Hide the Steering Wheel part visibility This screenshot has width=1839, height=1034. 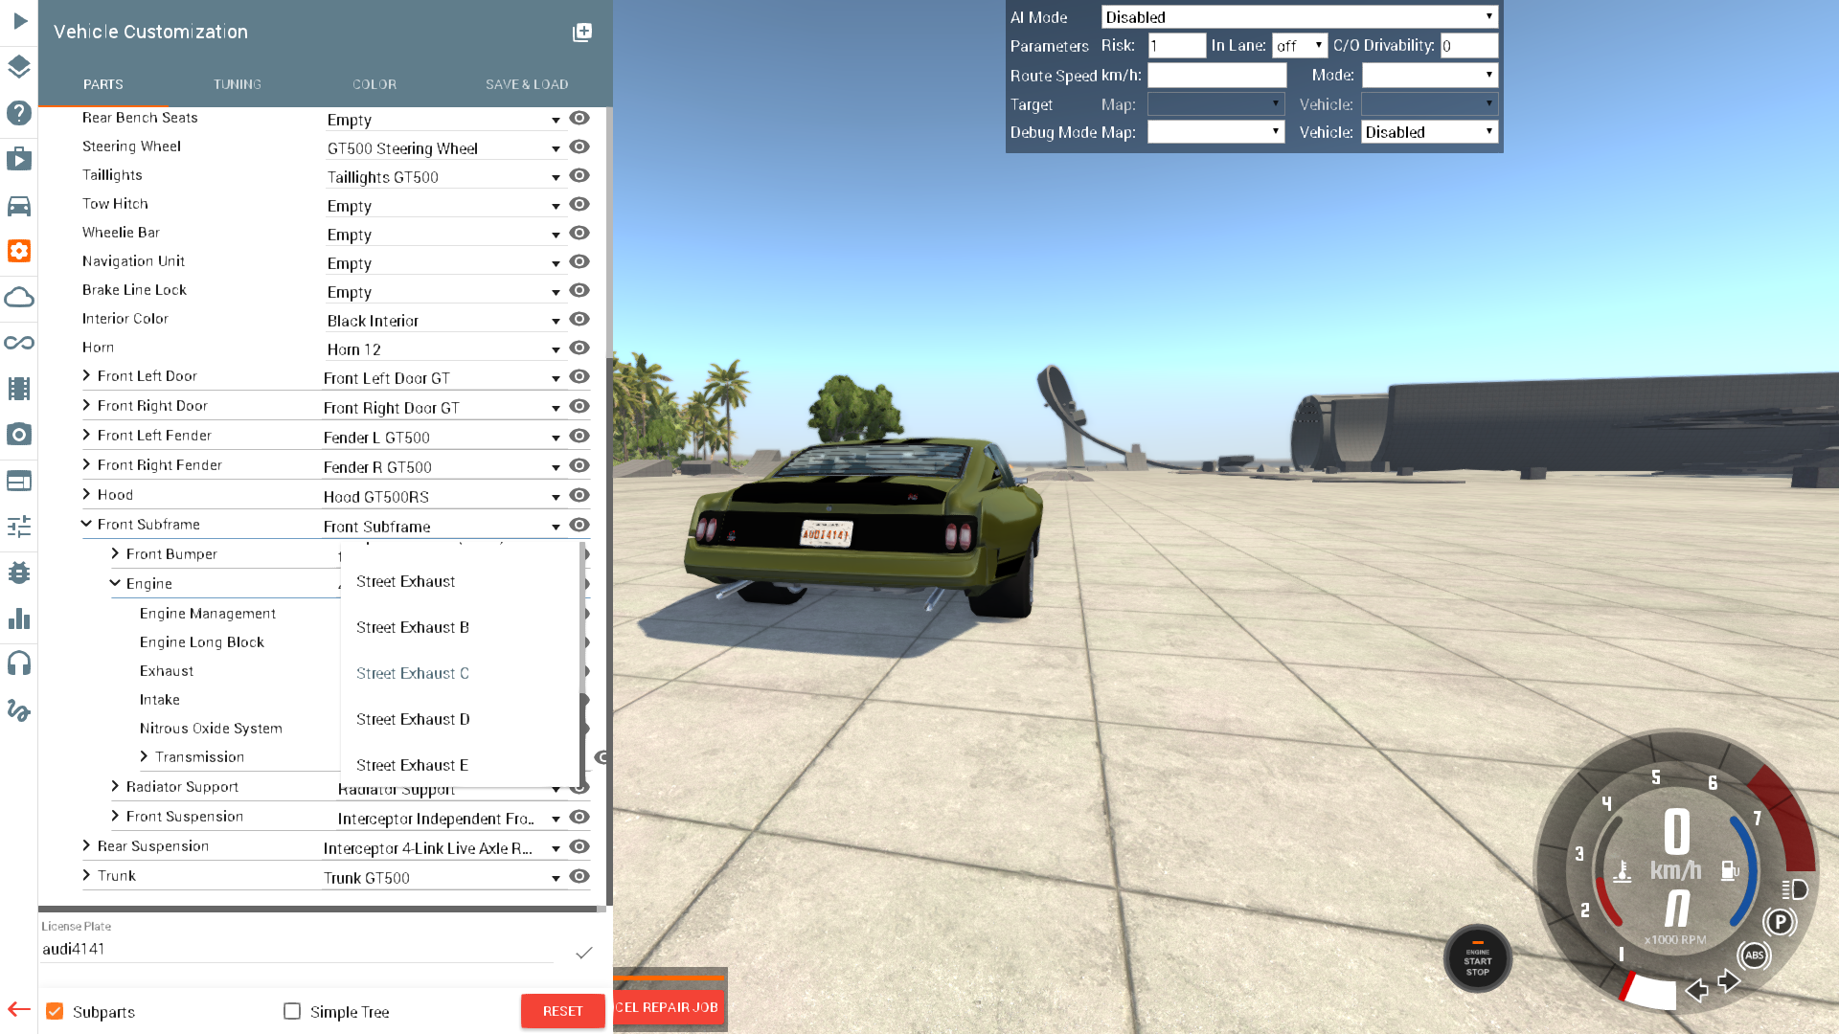(x=579, y=146)
